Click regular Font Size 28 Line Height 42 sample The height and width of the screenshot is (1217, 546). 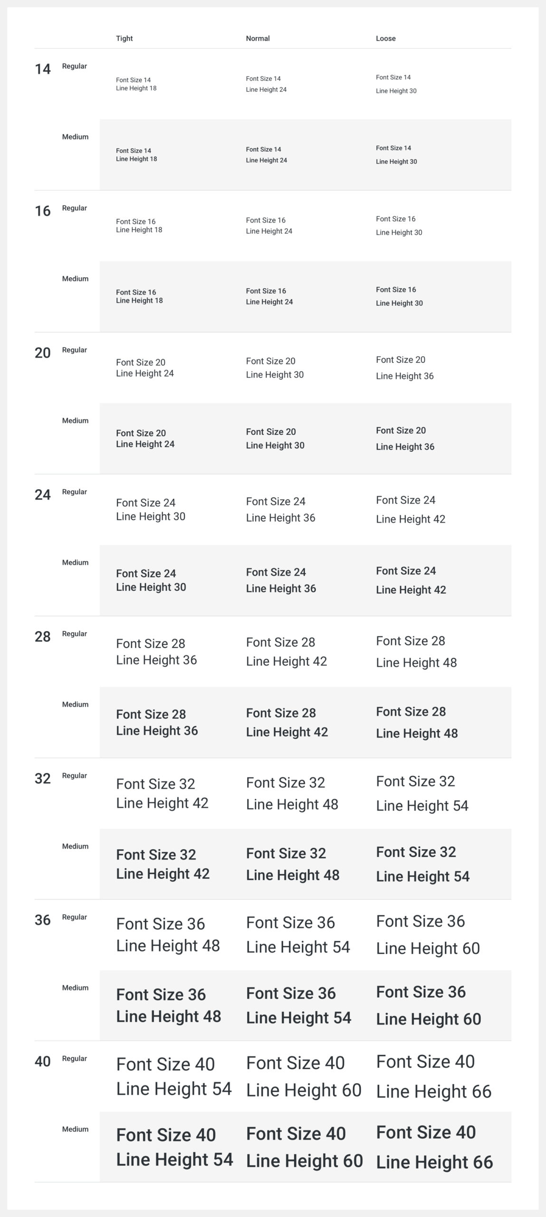click(287, 652)
